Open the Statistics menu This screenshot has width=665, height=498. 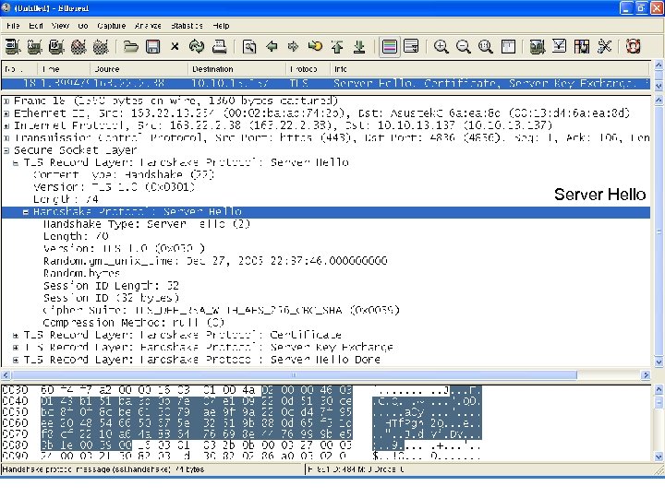[187, 26]
